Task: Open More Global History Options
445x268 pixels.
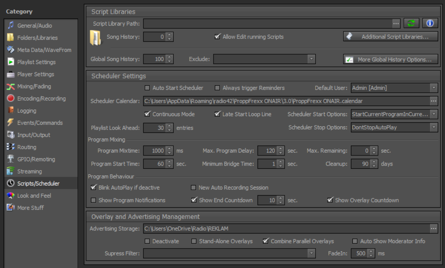Action: tap(390, 60)
